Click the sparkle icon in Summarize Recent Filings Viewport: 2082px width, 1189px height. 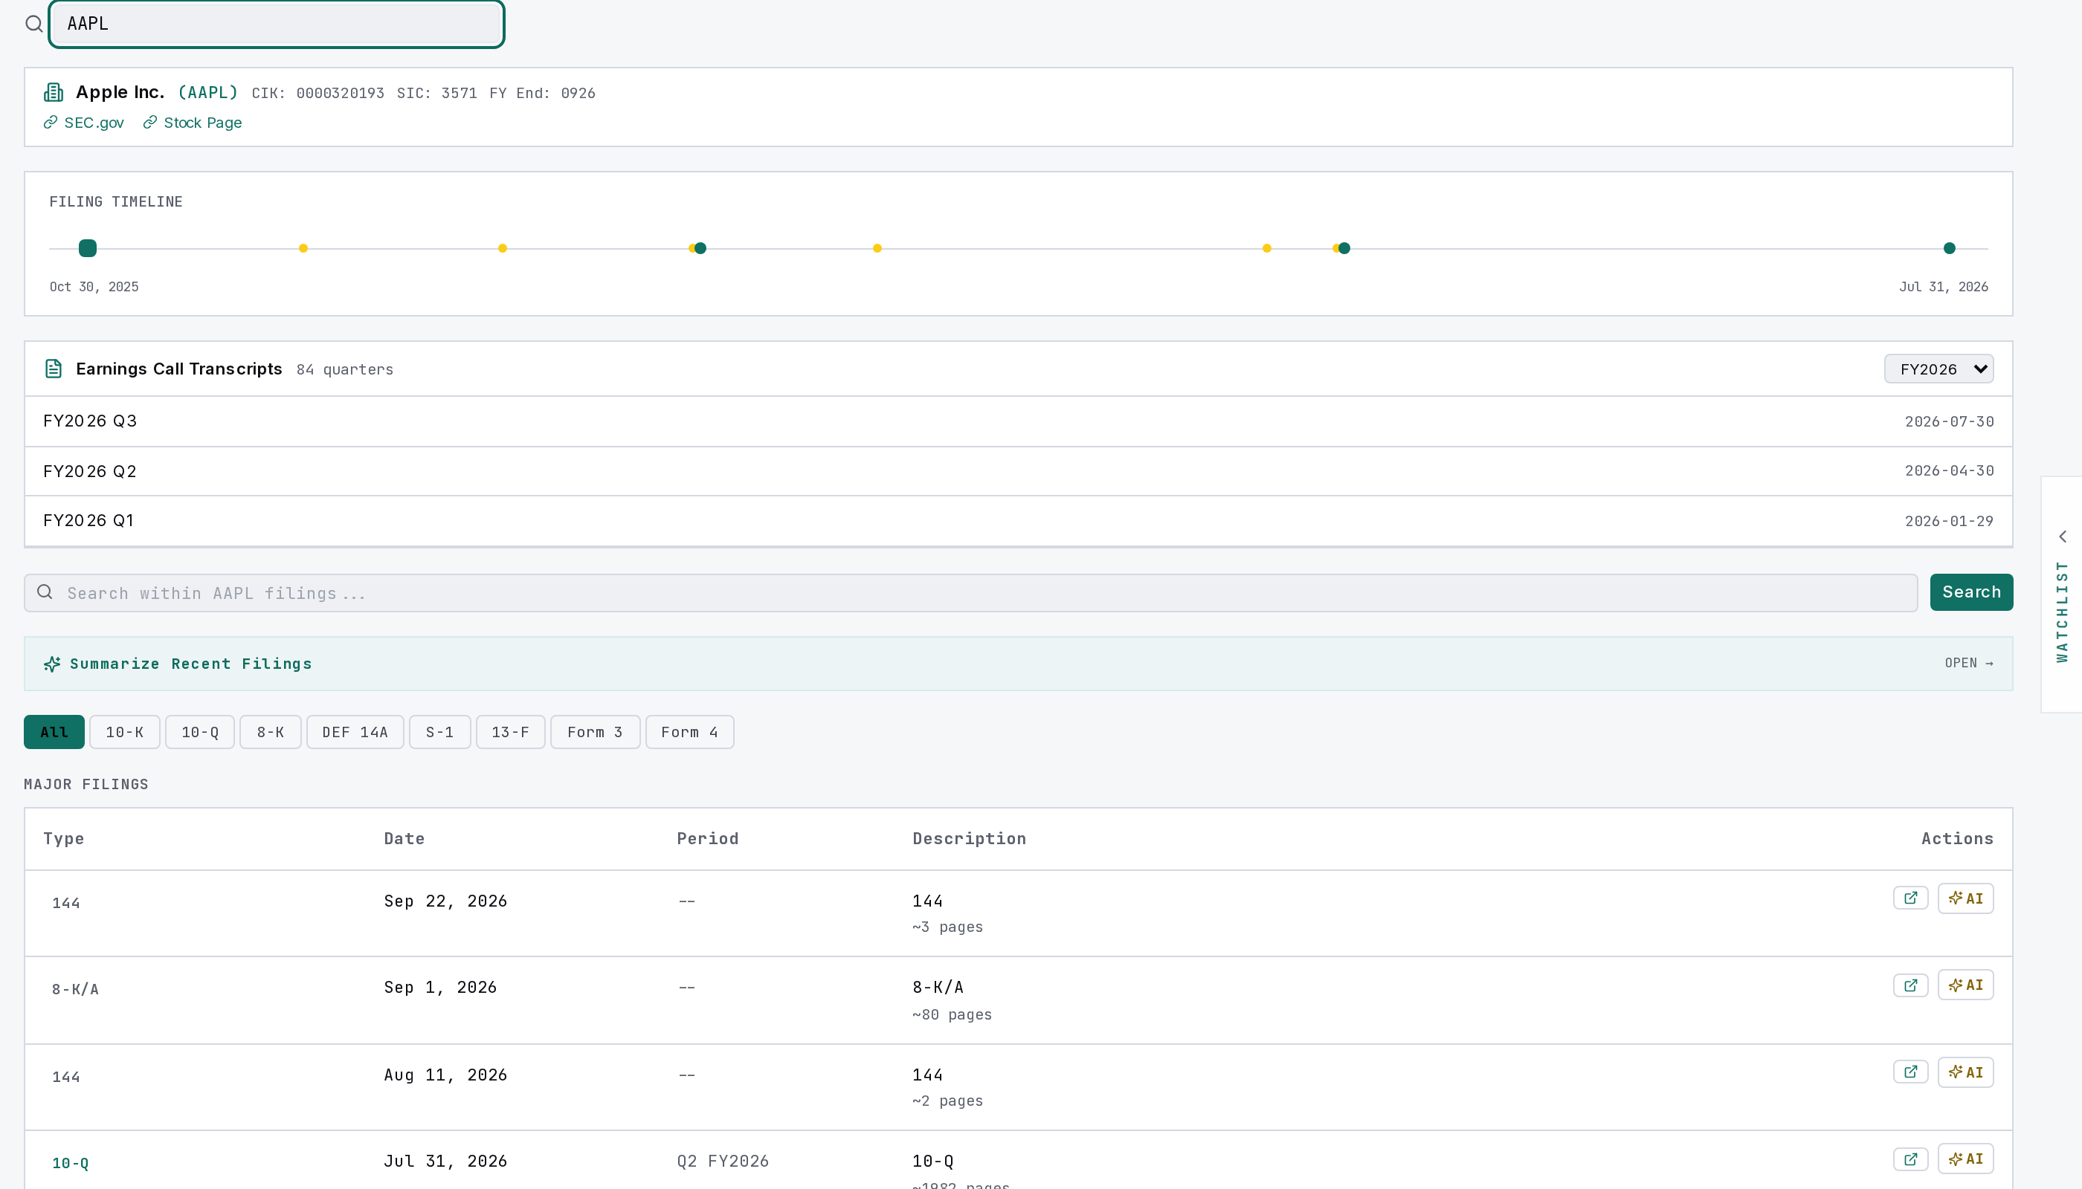52,664
